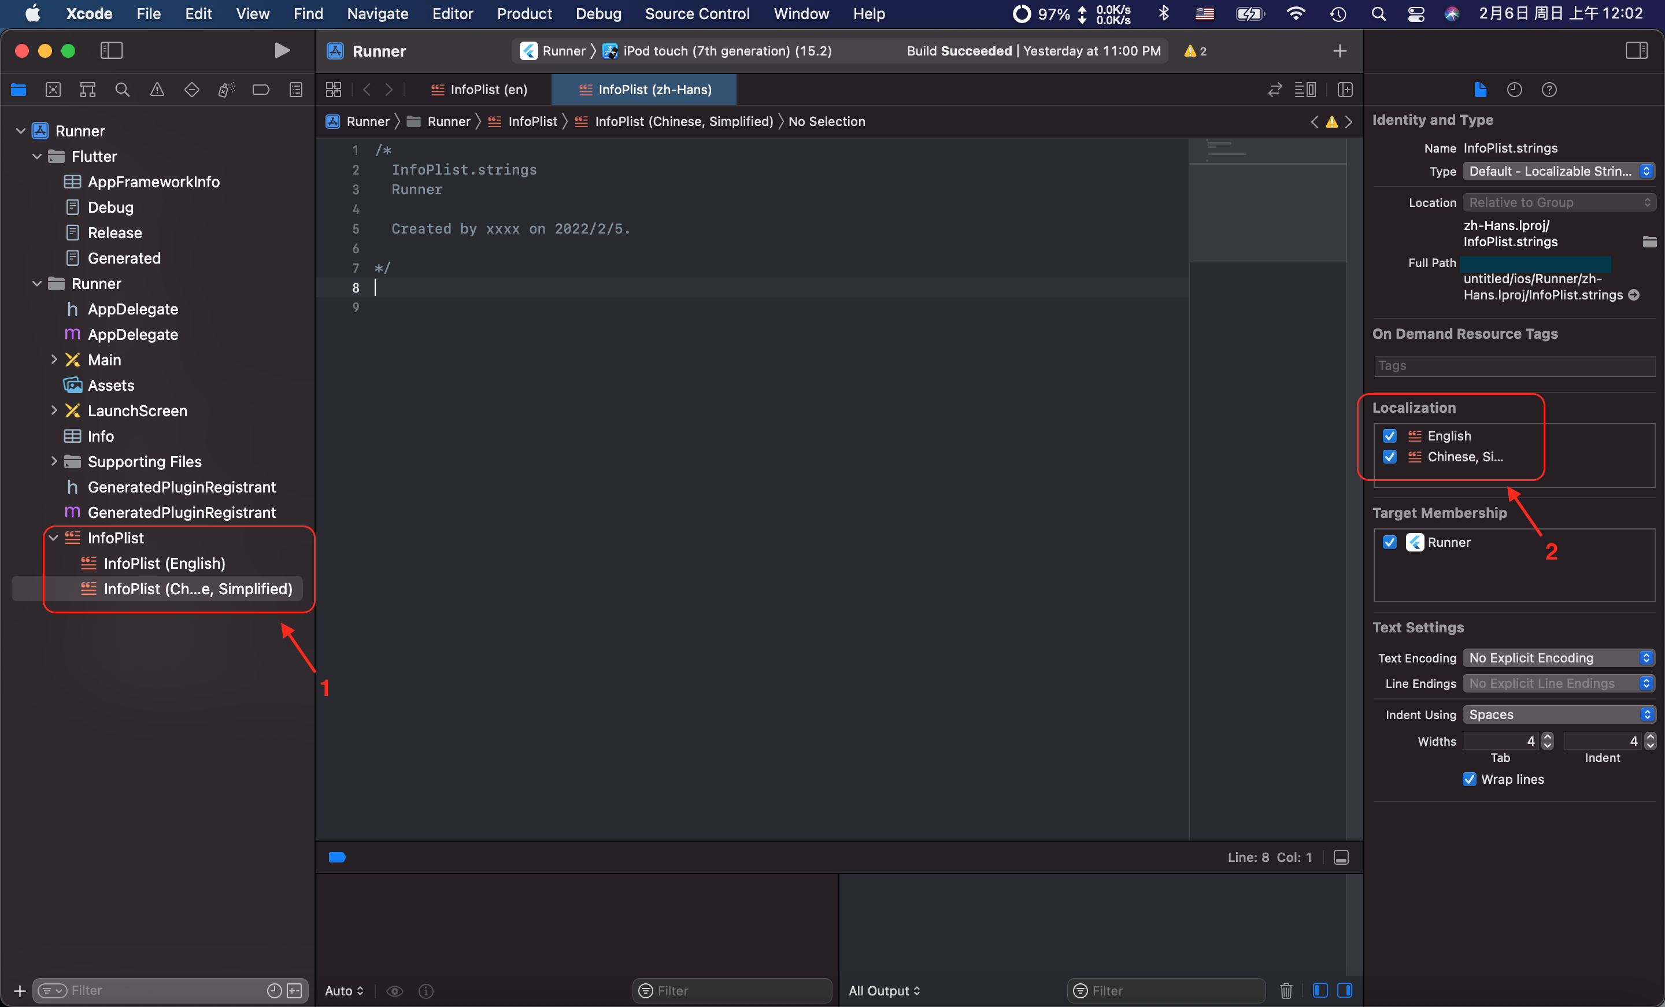Expand the Supporting Files group

point(54,461)
